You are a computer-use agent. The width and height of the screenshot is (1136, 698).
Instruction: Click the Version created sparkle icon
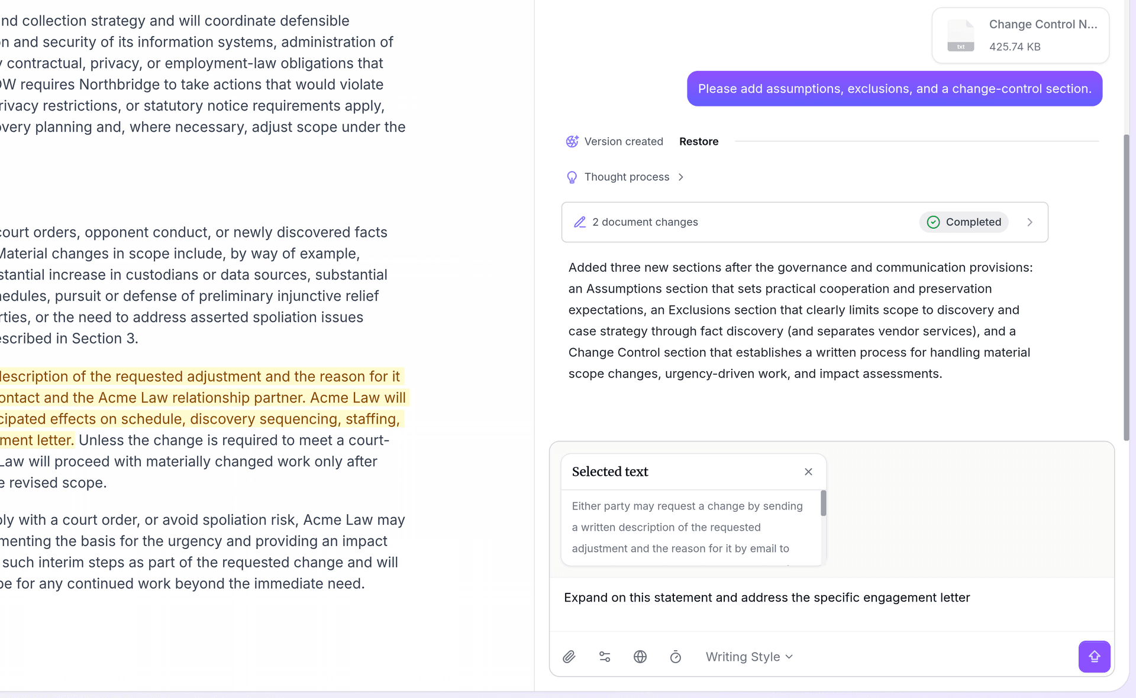(x=572, y=141)
